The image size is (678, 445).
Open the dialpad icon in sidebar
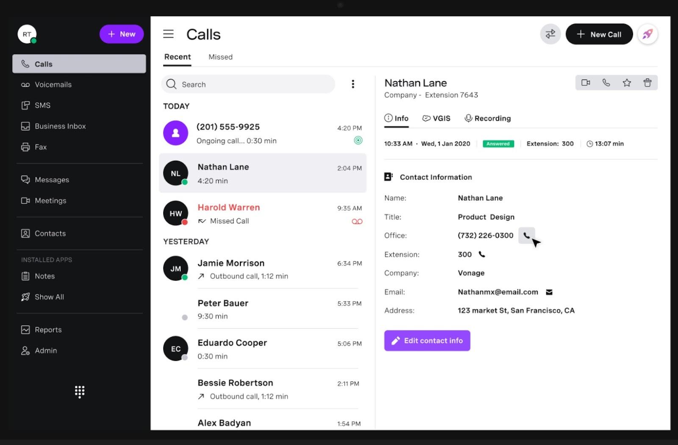point(80,392)
